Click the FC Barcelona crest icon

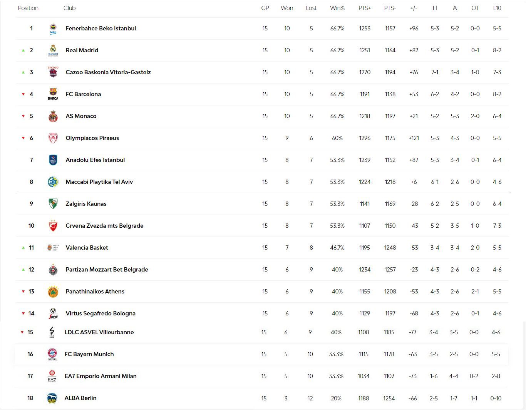53,93
